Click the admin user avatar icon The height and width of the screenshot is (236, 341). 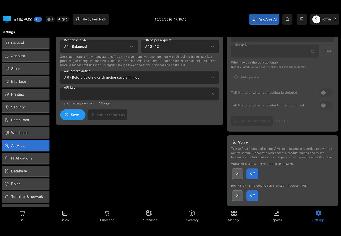pos(316,19)
